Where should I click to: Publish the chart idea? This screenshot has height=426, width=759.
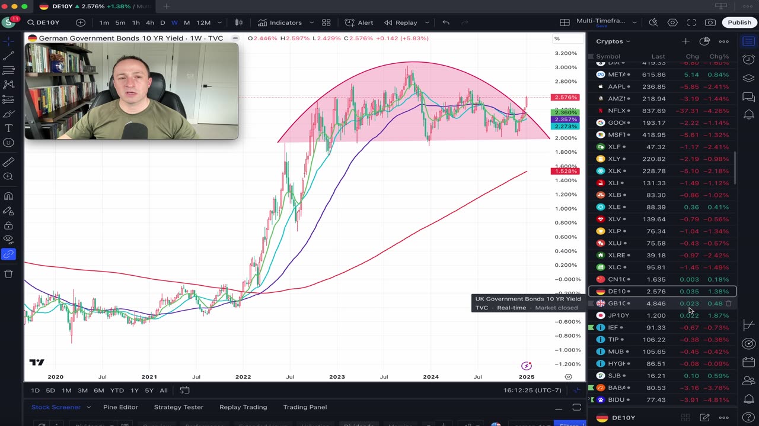739,22
